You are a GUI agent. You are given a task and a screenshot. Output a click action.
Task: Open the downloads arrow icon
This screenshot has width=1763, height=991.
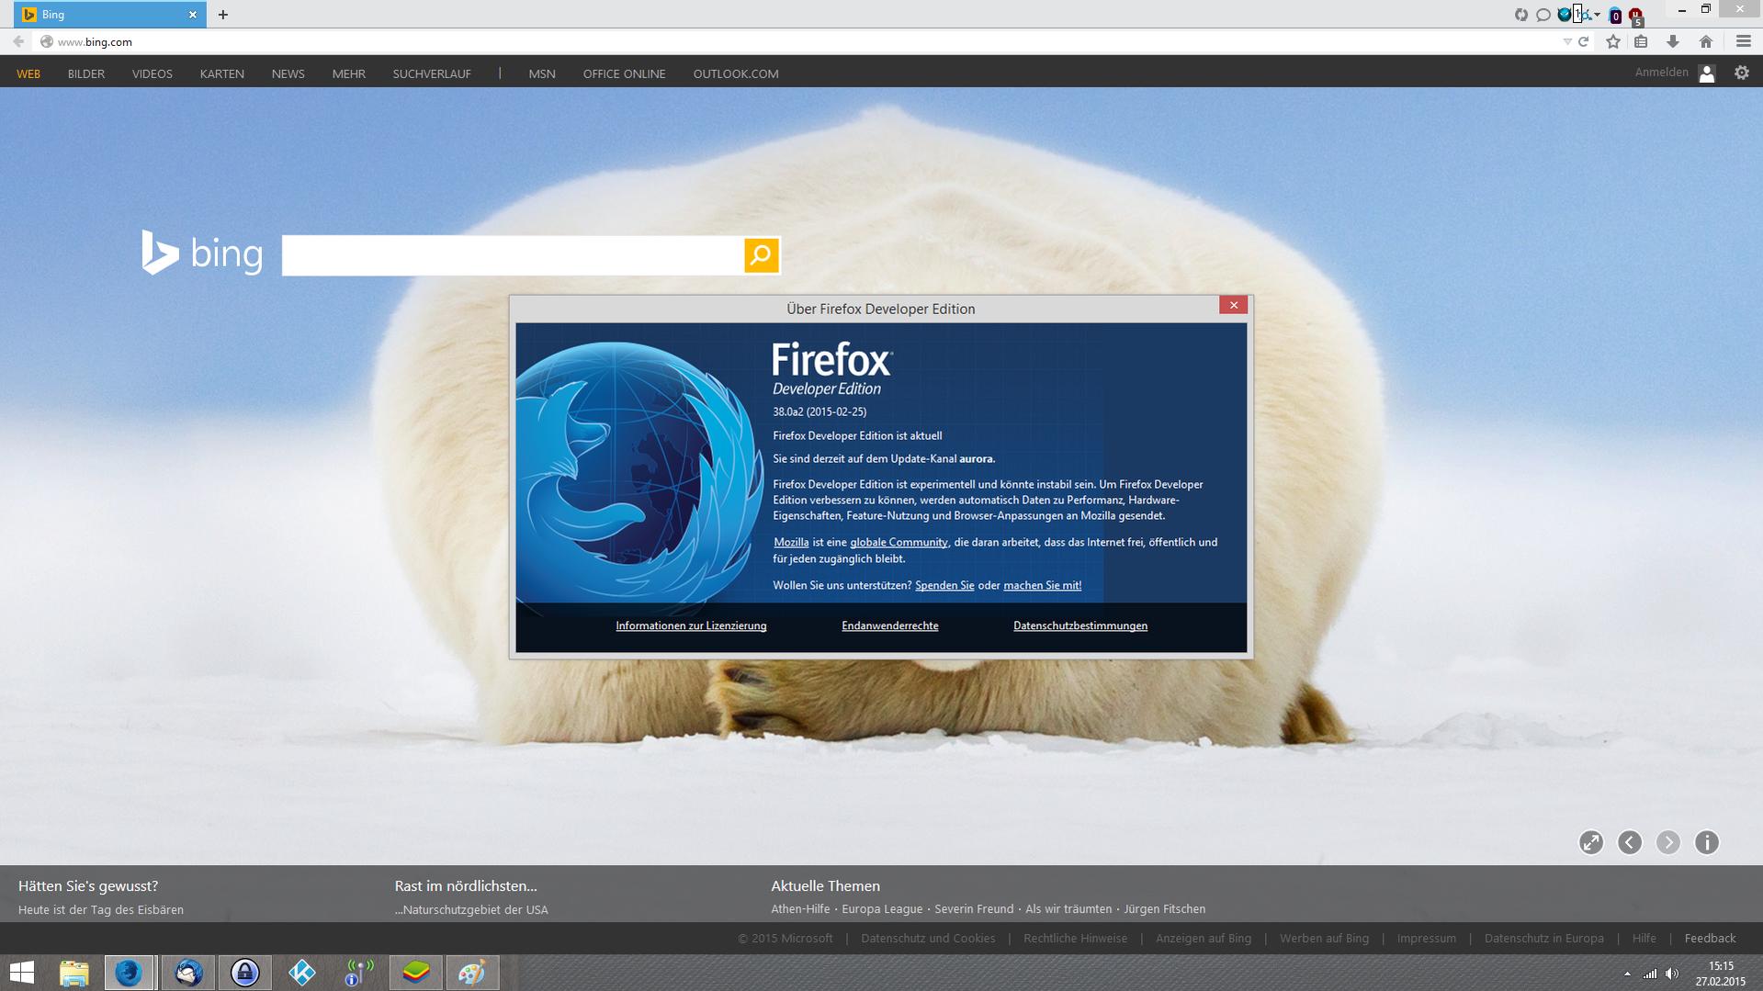click(x=1672, y=42)
